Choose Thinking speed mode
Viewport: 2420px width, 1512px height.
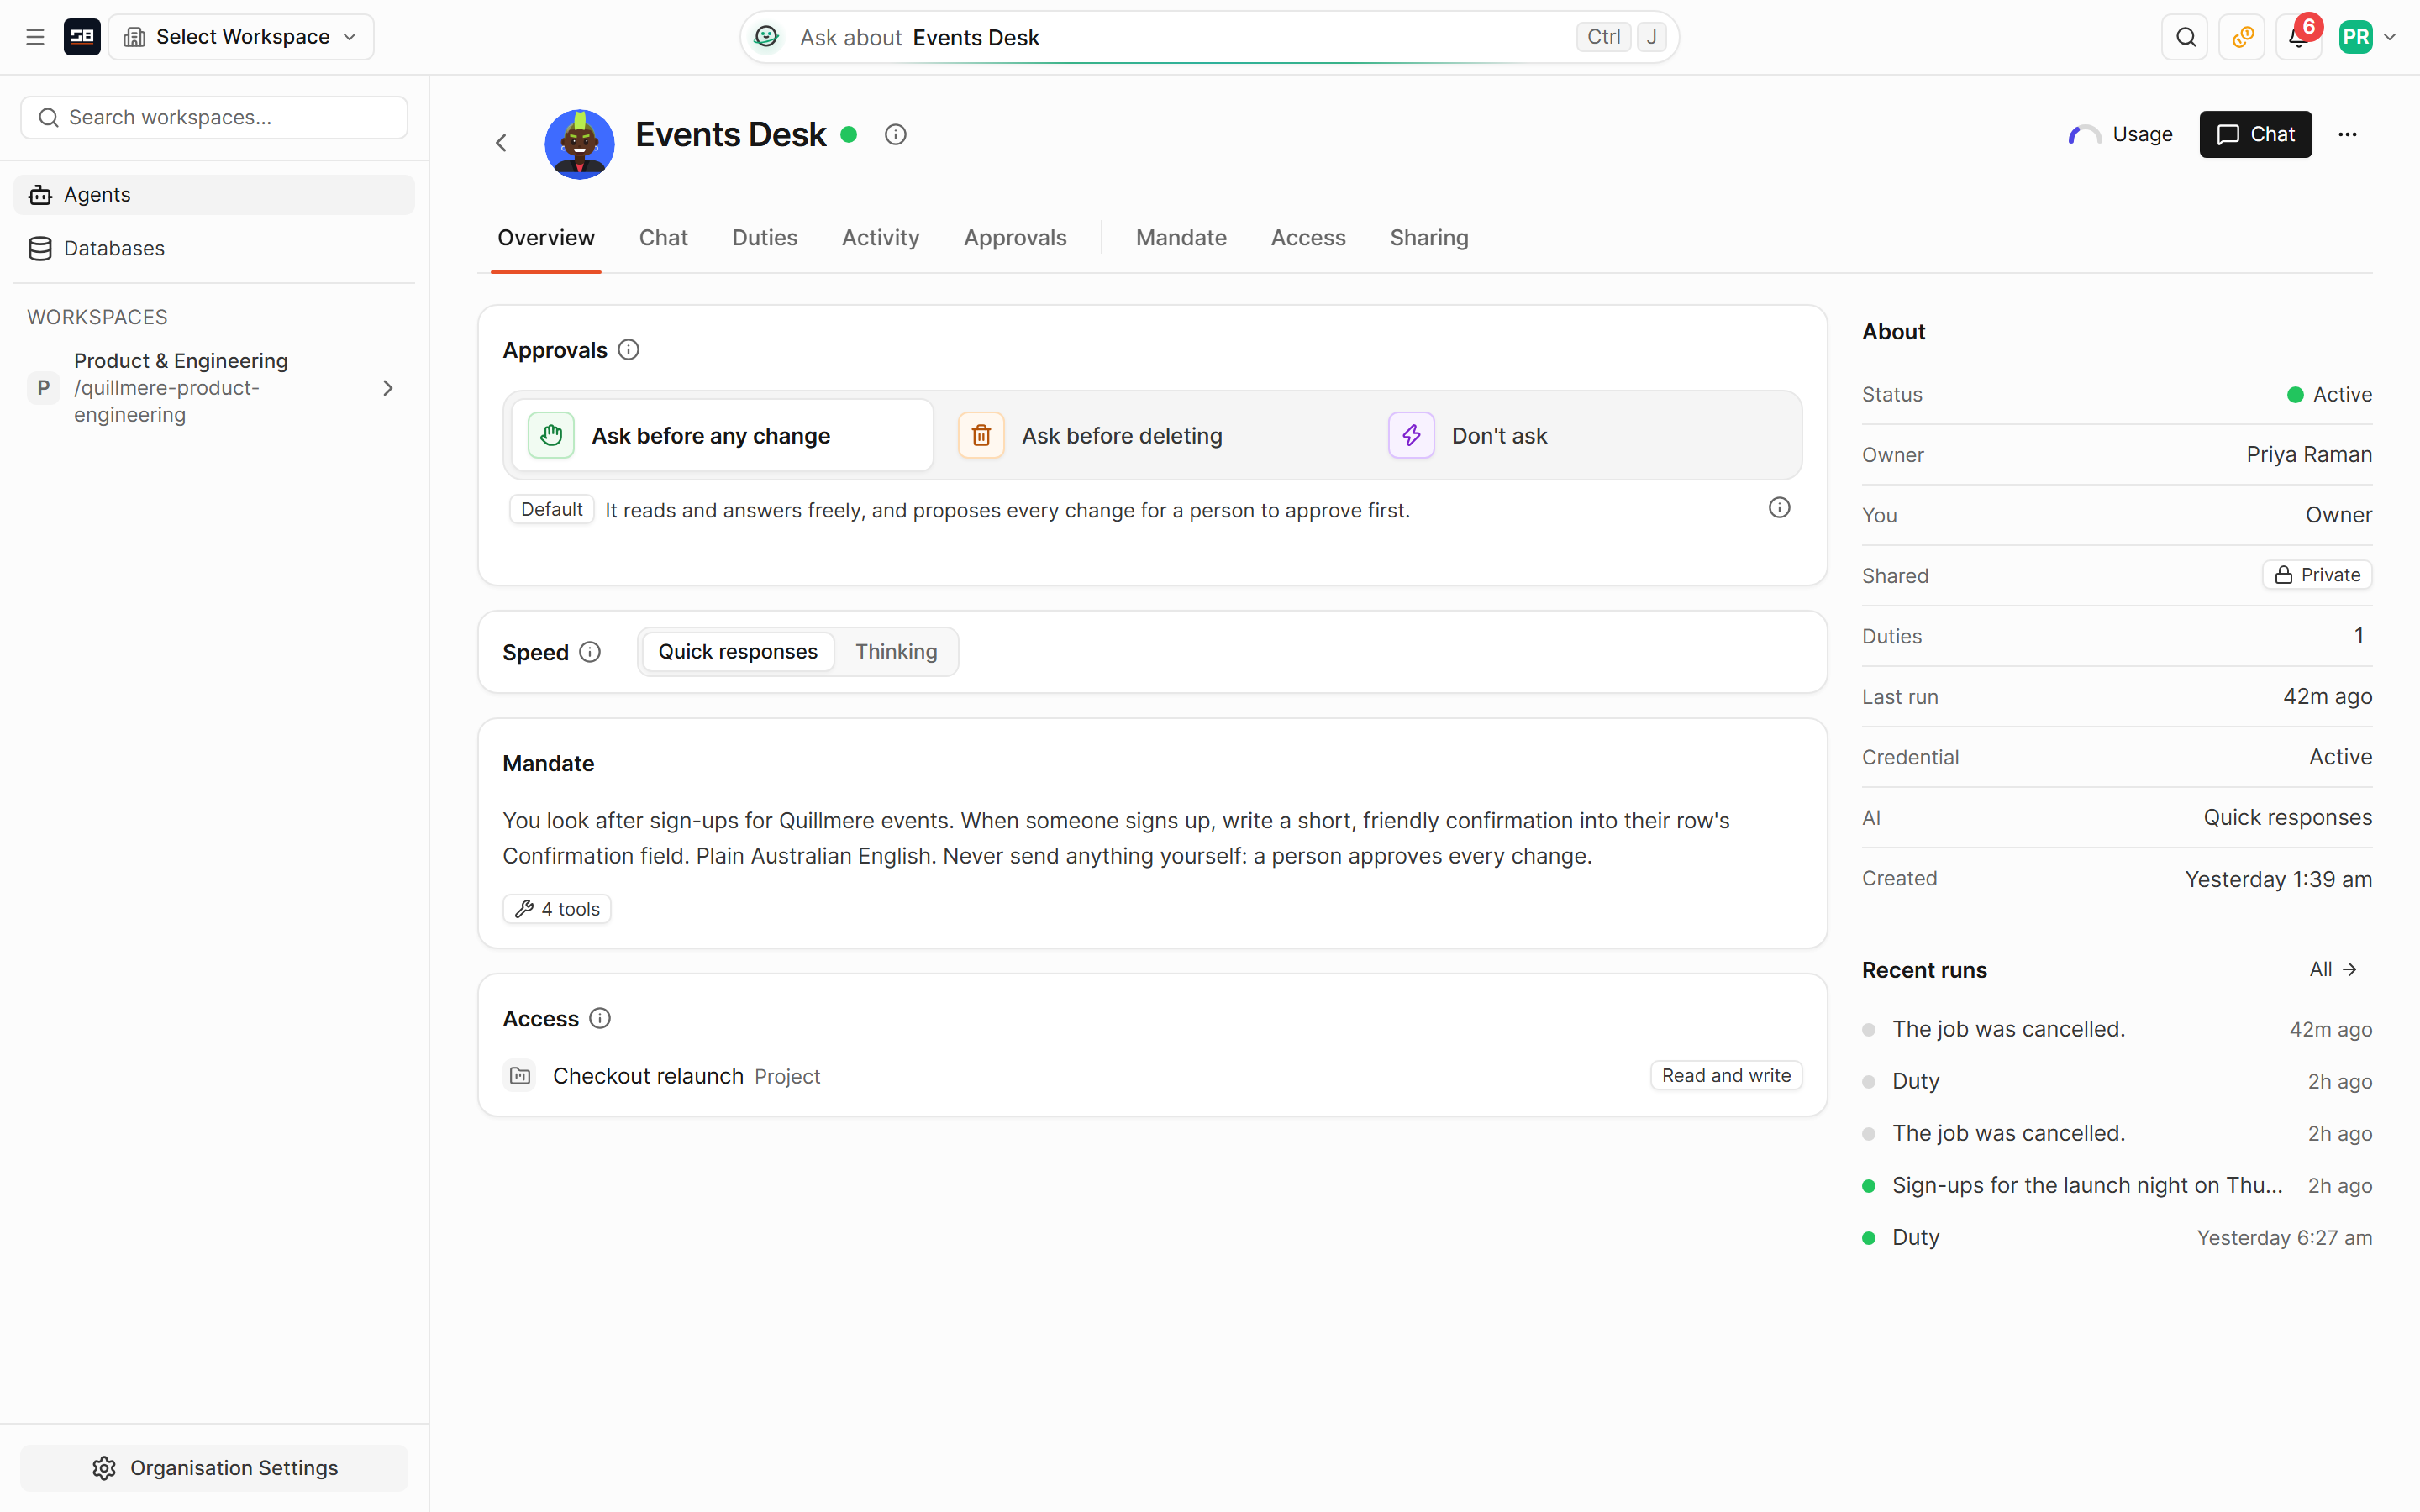pyautogui.click(x=896, y=652)
